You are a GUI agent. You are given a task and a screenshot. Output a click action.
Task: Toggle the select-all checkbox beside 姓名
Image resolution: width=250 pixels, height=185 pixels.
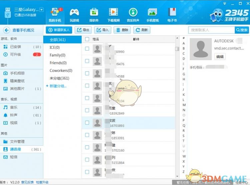(x=87, y=39)
